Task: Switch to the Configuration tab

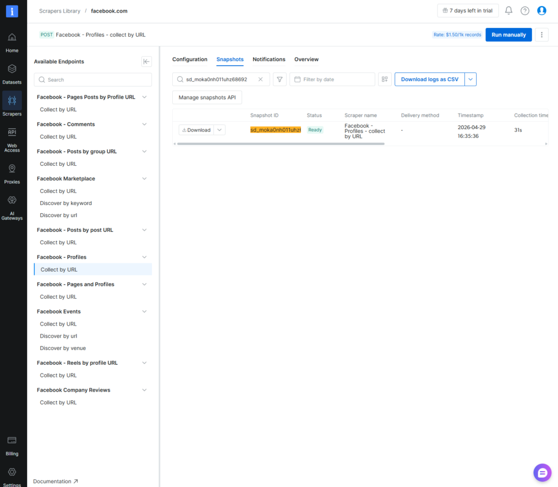Action: (x=190, y=59)
